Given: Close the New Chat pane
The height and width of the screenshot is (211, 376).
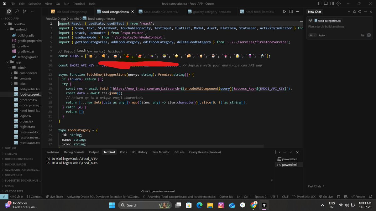Looking at the screenshot, I should coord(370,12).
